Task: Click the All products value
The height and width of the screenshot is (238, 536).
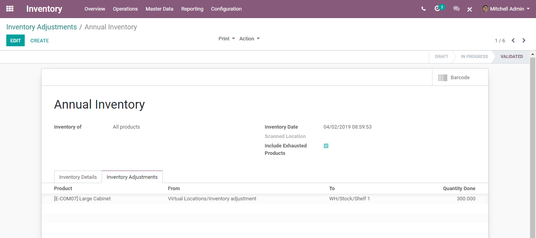Action: tap(126, 127)
